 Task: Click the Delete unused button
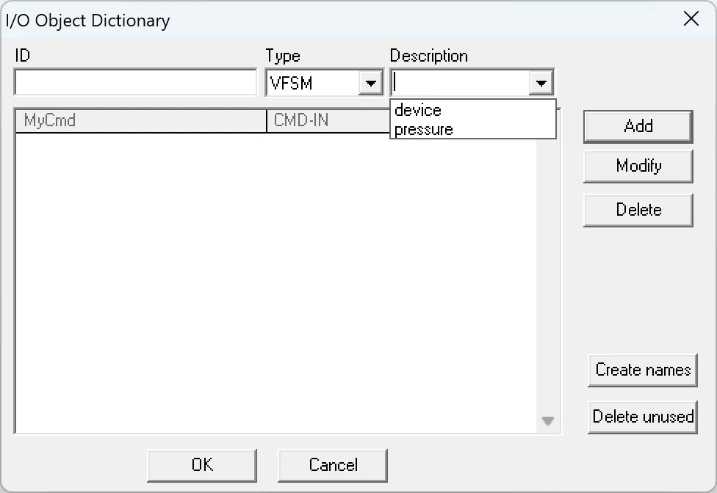point(642,417)
